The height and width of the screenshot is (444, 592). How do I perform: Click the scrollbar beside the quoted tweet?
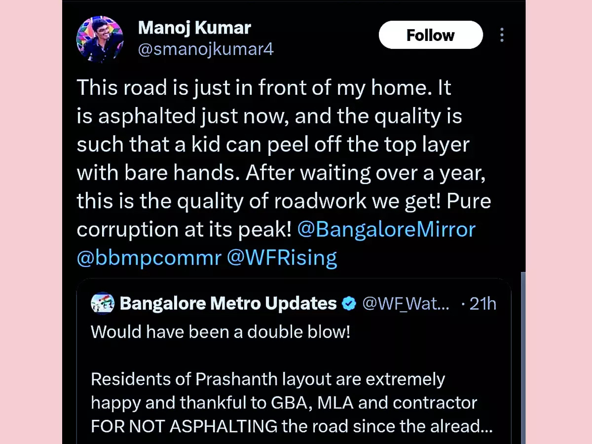[522, 358]
